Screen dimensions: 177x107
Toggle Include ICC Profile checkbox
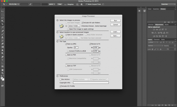tap(60, 86)
